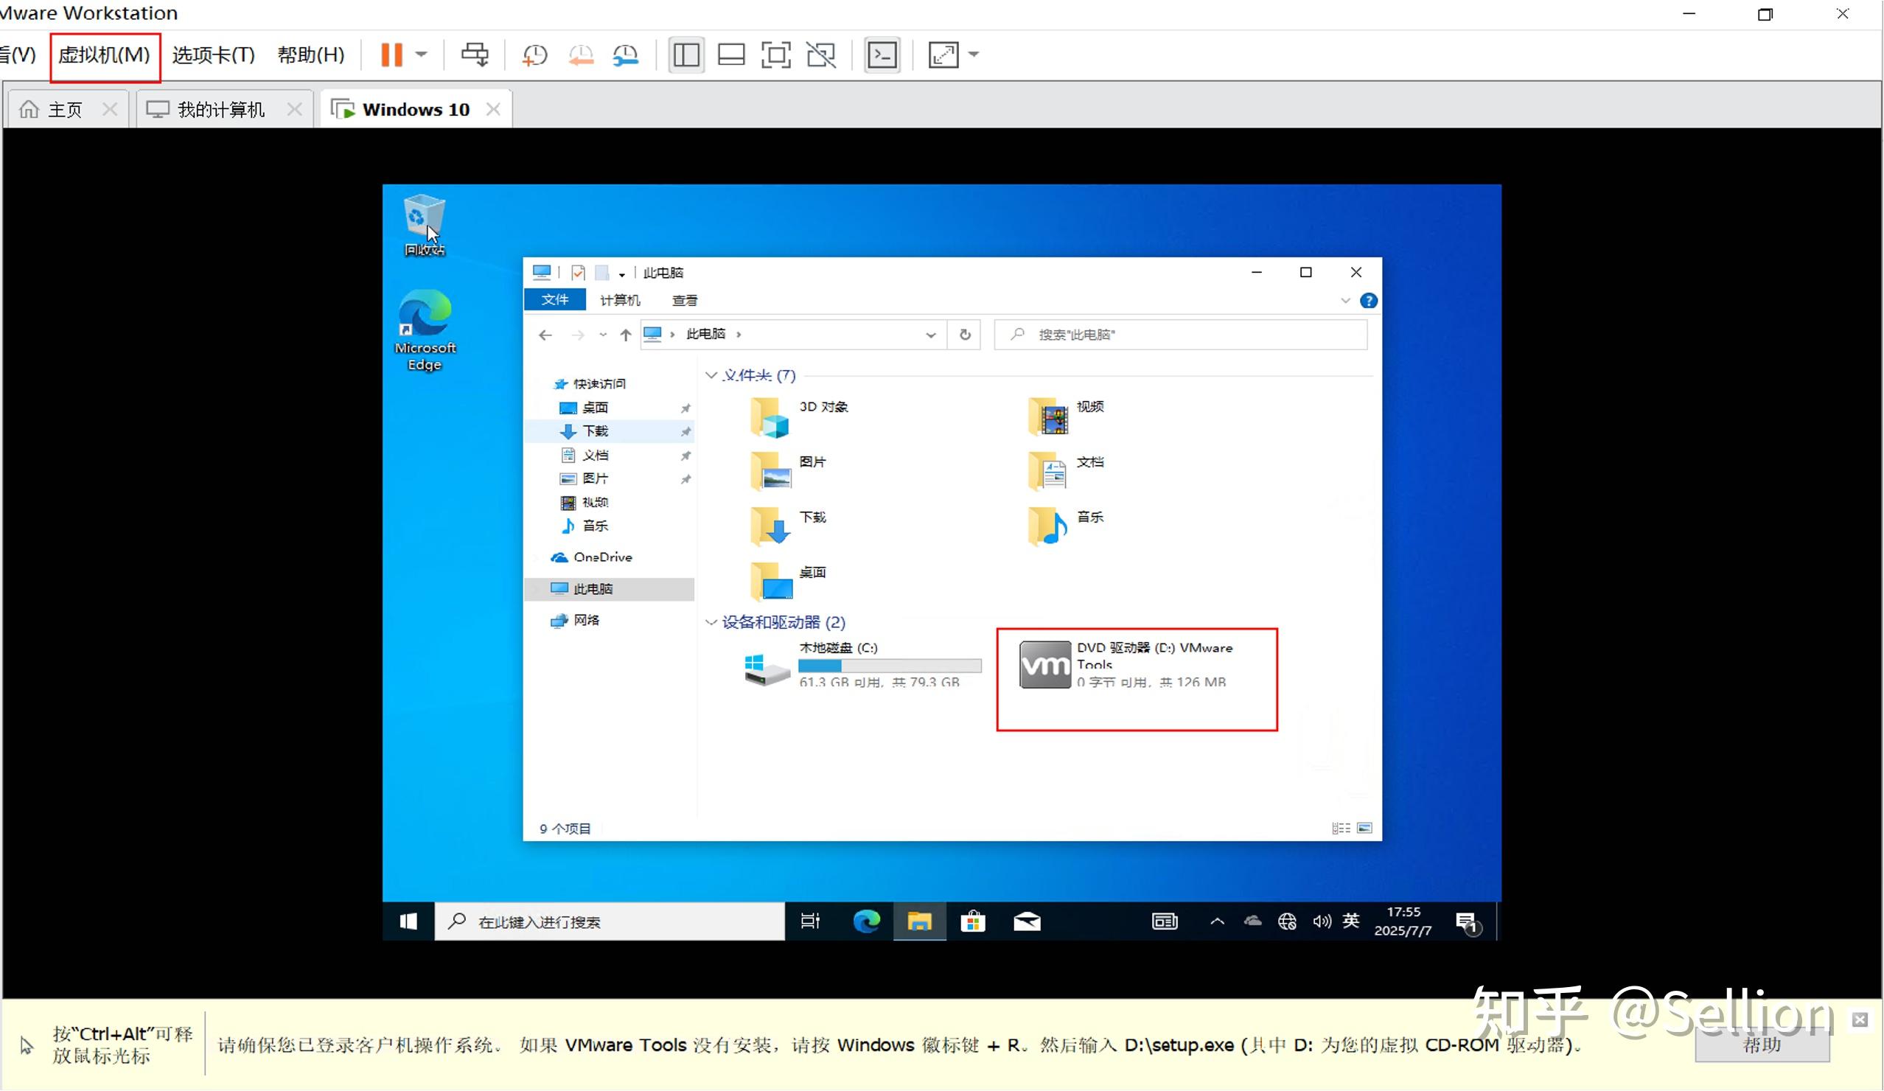Collapse the 文件夹 (7) section
The width and height of the screenshot is (1884, 1091).
point(711,374)
